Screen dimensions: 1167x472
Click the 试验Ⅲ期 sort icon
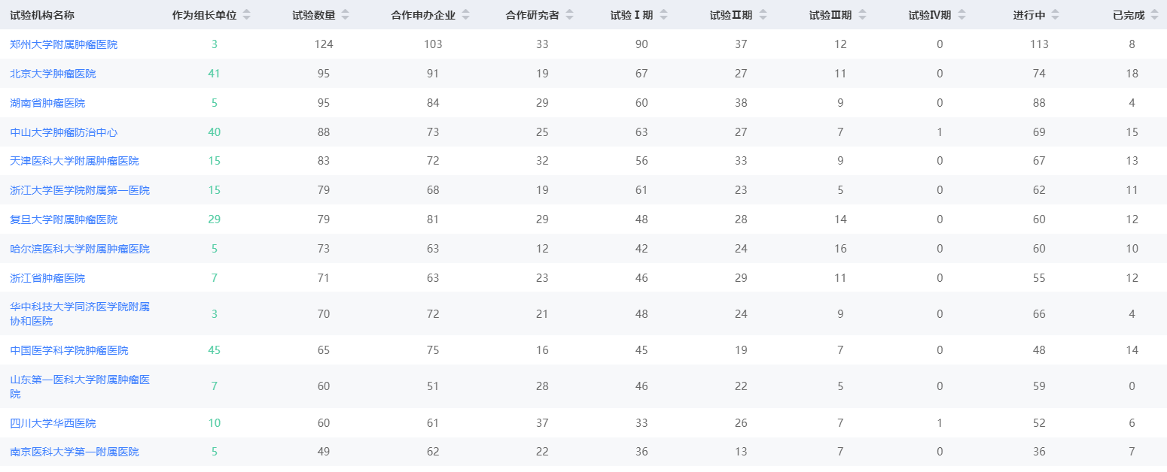862,15
